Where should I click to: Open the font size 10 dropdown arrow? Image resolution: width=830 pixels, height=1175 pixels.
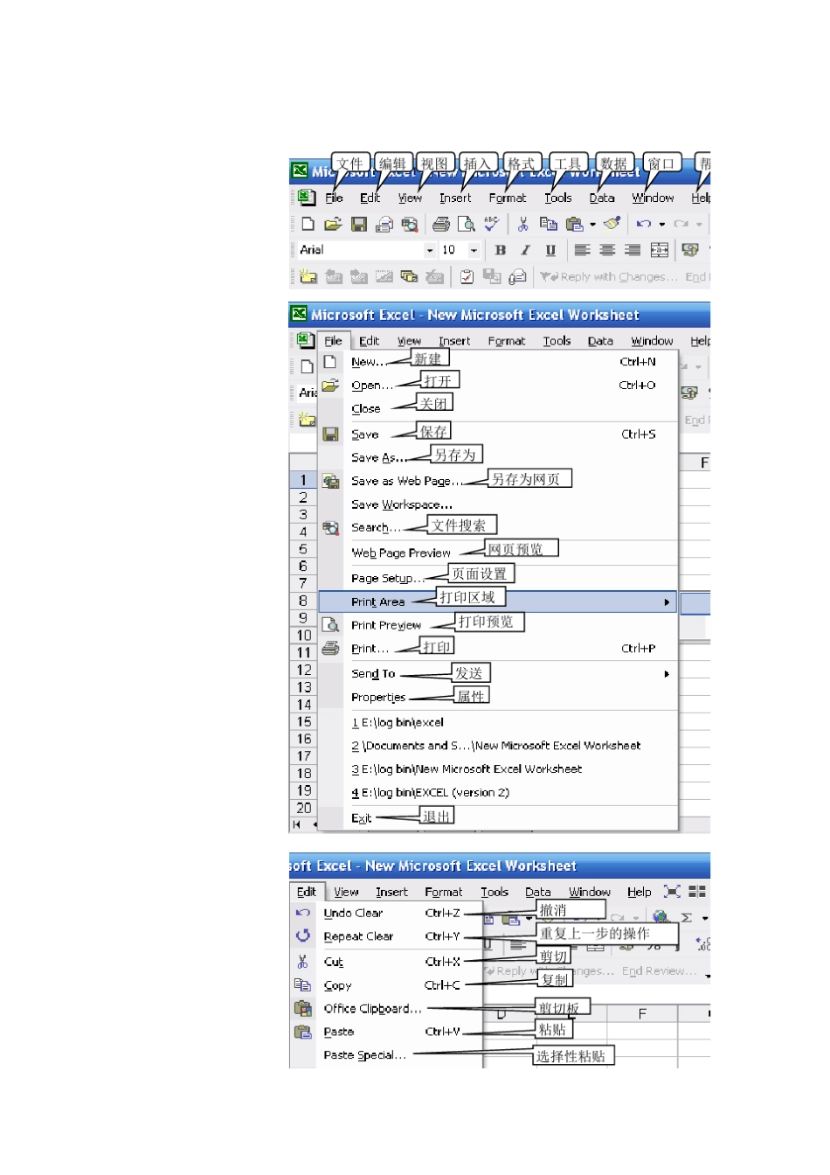coord(474,250)
